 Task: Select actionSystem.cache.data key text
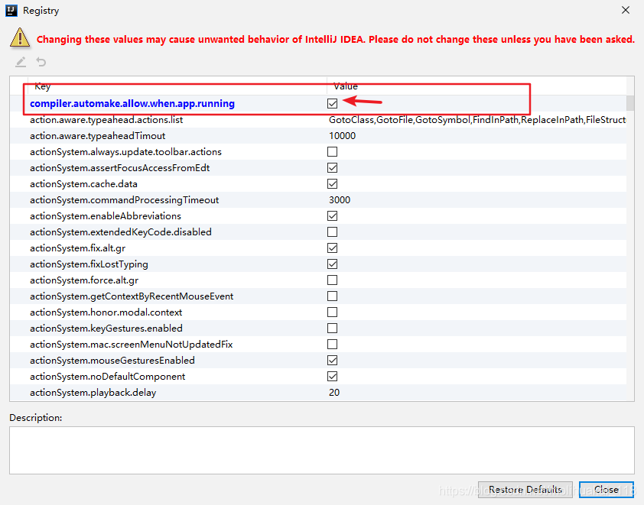(x=84, y=184)
